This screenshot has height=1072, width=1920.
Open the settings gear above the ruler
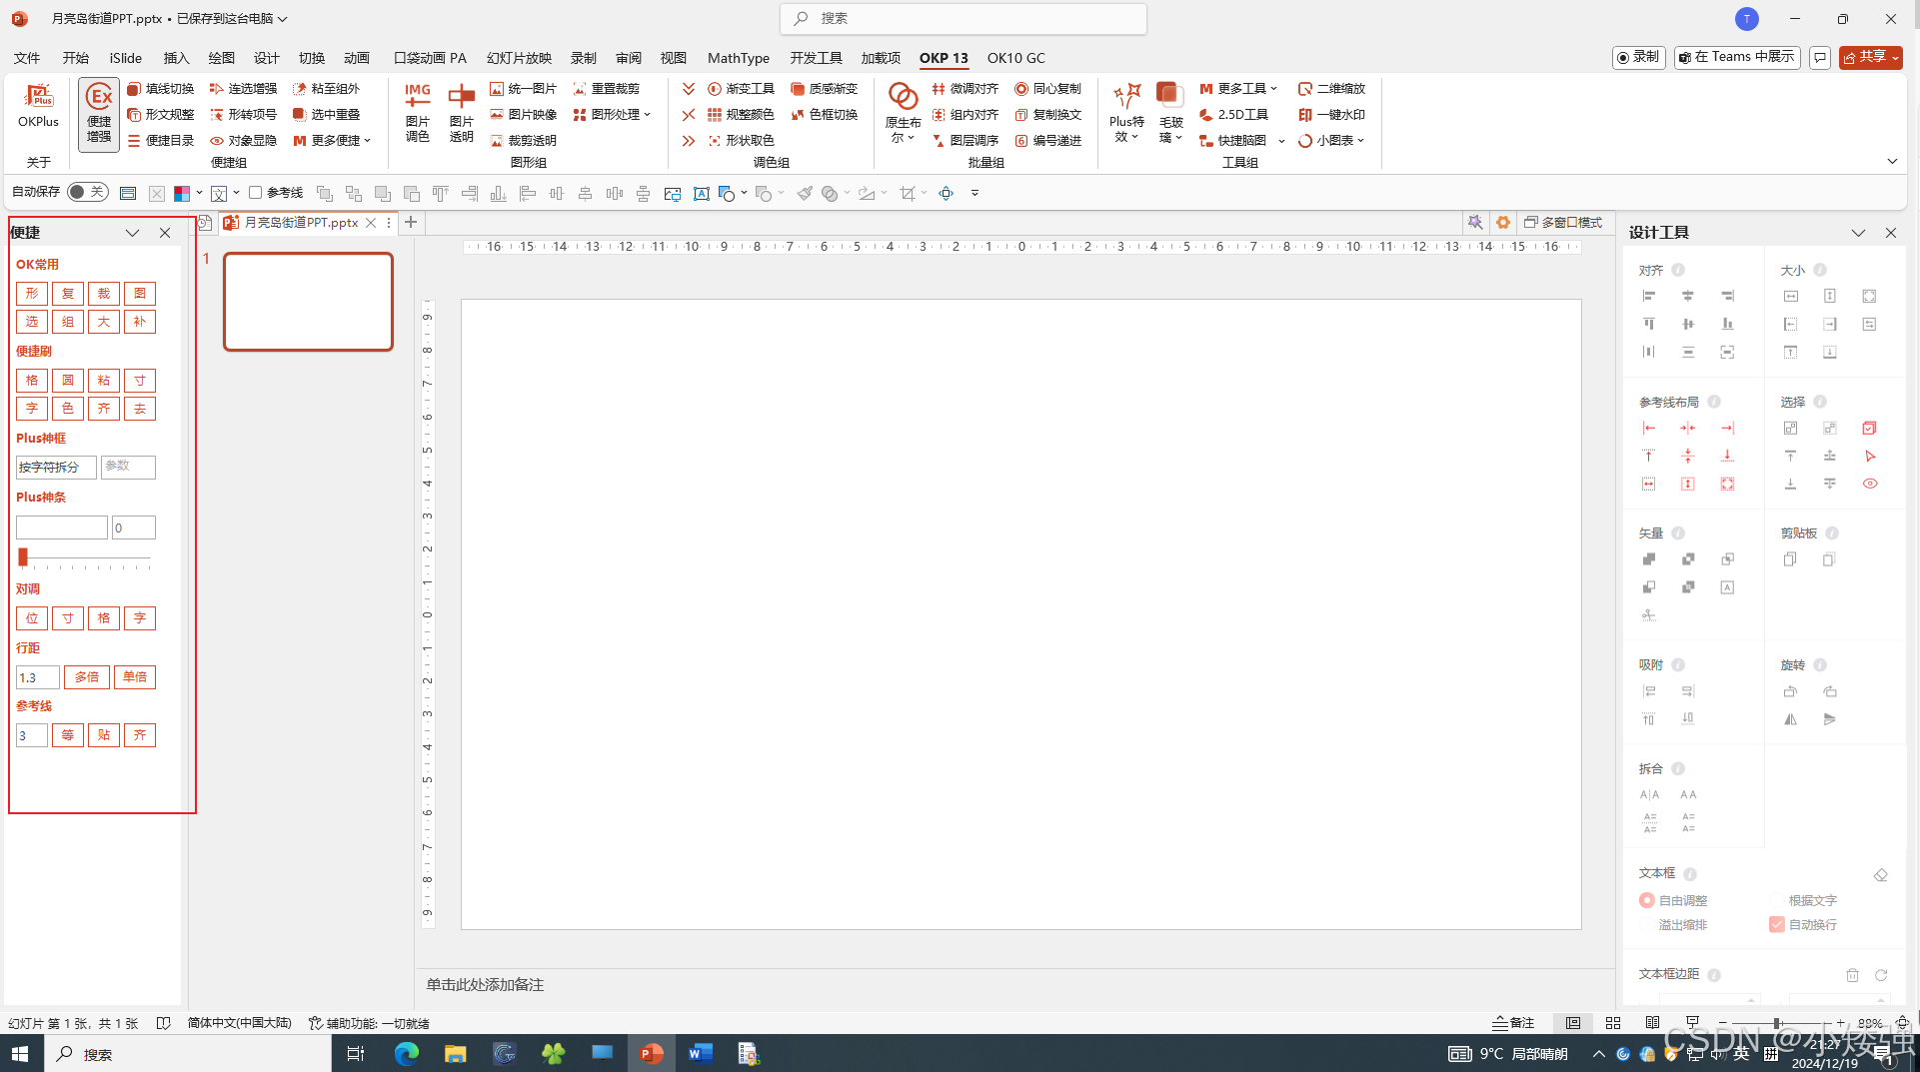(1502, 222)
